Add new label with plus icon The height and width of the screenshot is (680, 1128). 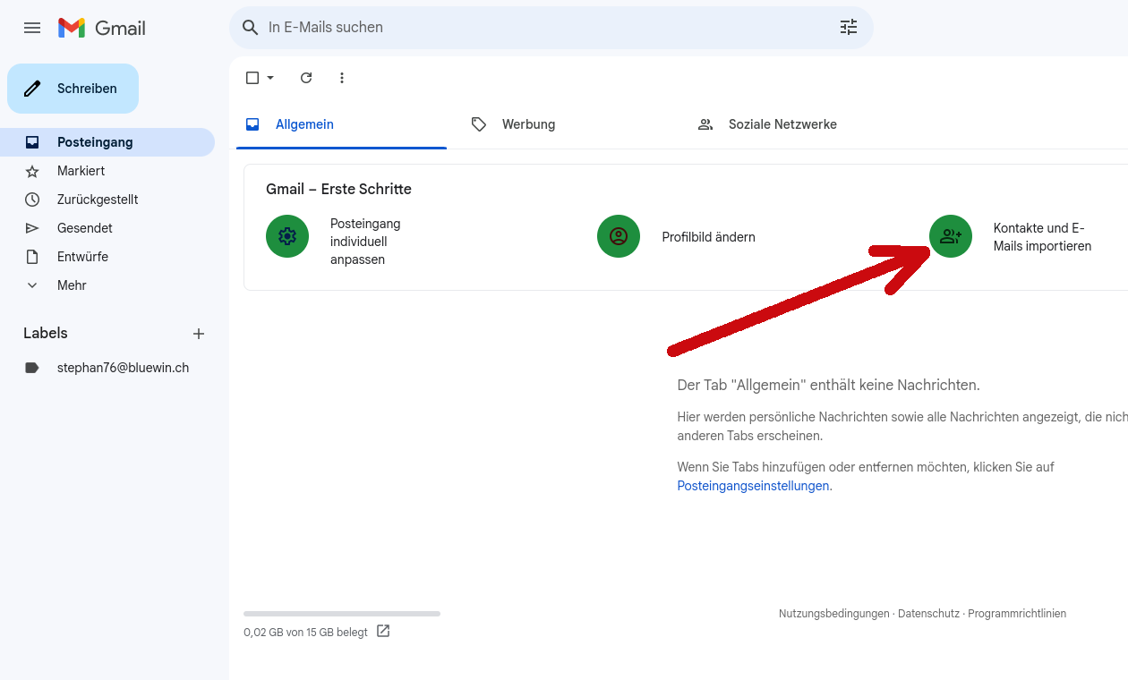[x=199, y=334]
